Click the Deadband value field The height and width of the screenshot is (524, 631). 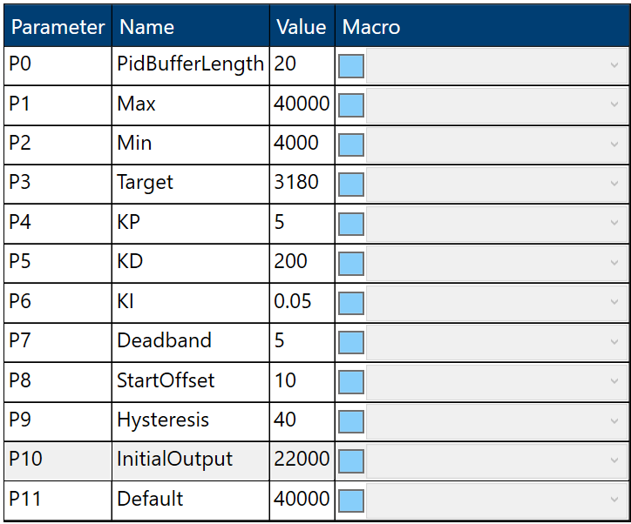click(x=302, y=341)
